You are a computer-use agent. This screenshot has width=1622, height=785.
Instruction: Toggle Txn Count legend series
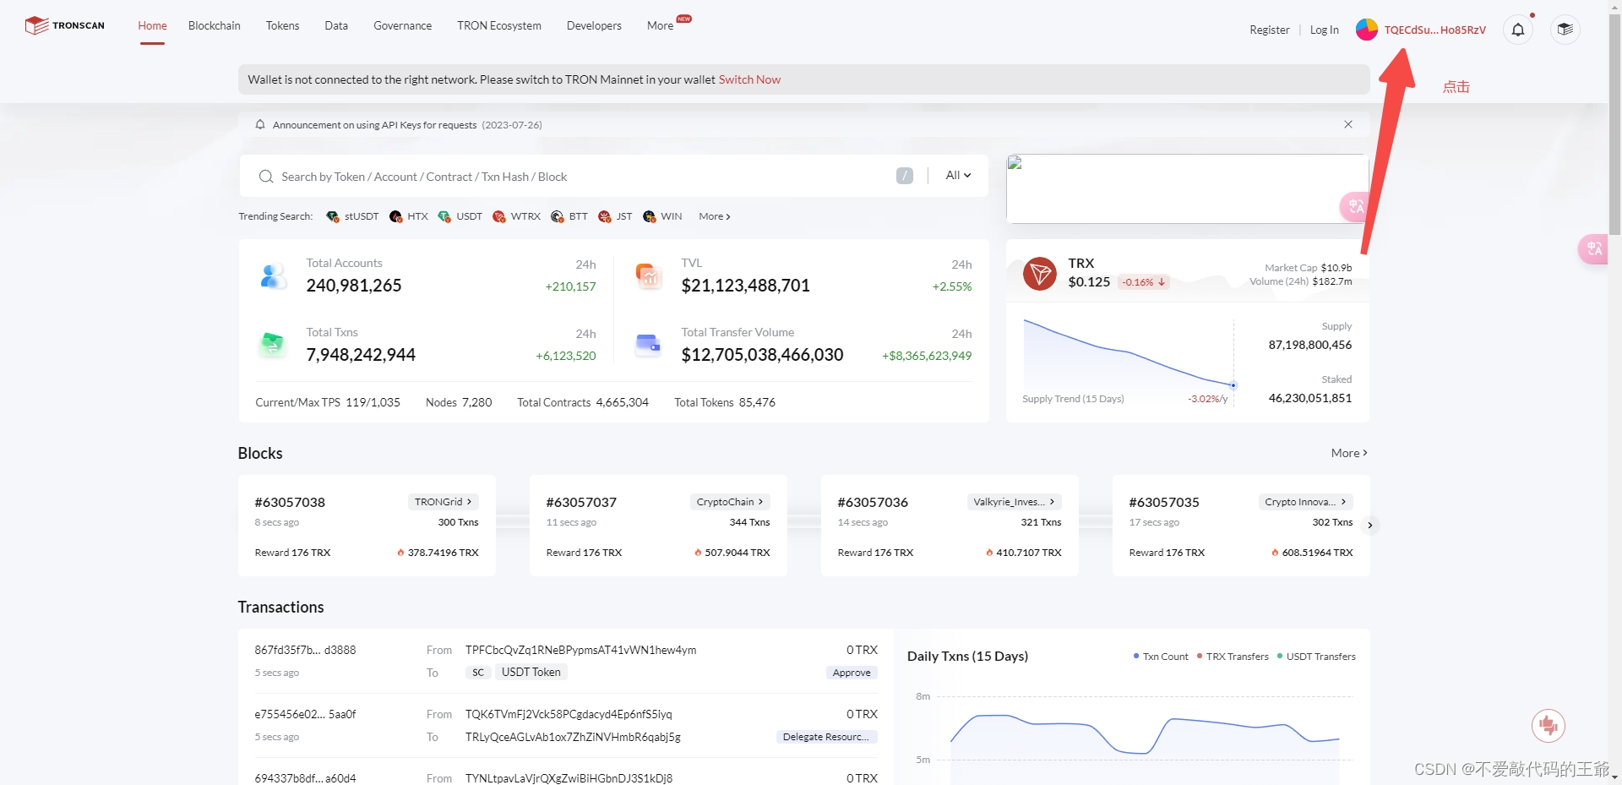point(1161,657)
